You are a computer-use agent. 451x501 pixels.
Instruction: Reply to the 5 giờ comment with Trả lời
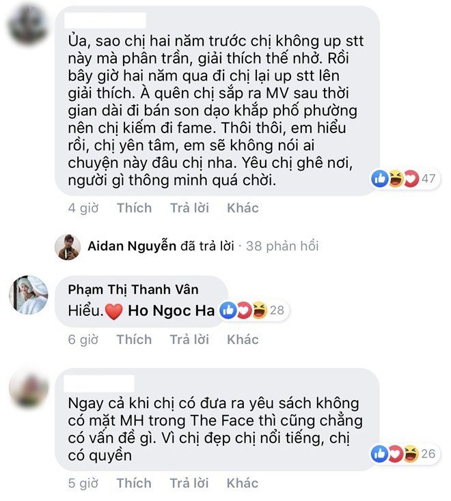tap(189, 483)
